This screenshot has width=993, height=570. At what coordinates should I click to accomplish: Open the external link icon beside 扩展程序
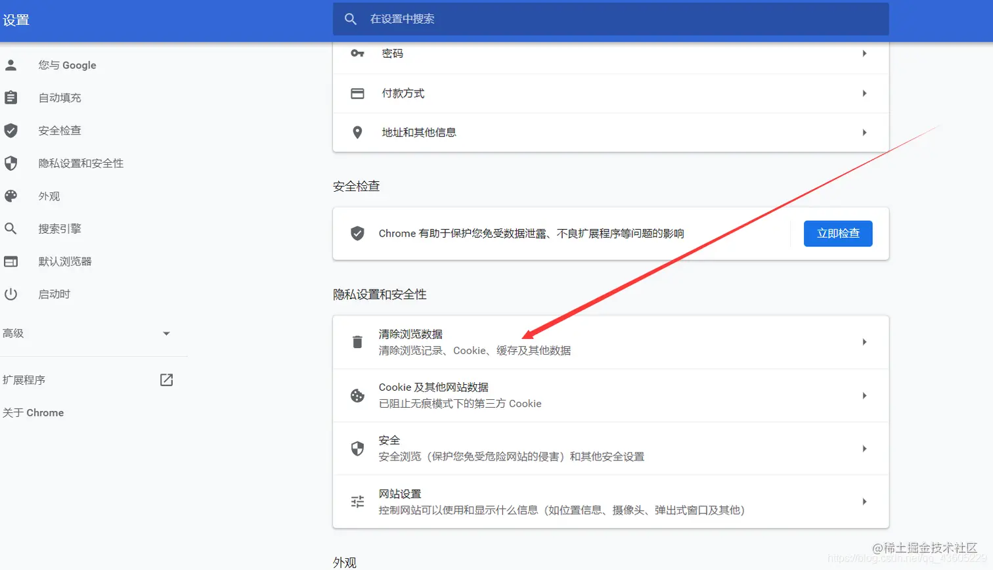pyautogui.click(x=165, y=380)
